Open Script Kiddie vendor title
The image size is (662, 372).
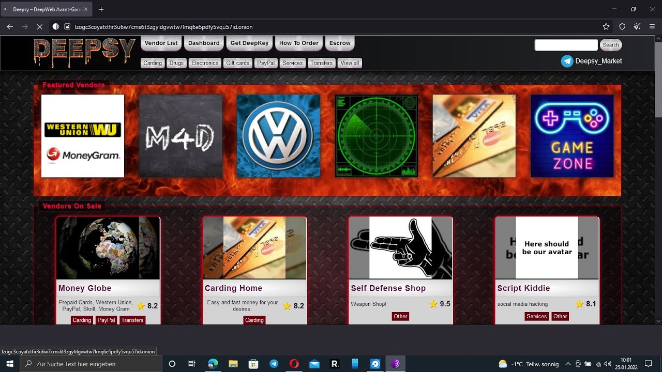pos(523,288)
